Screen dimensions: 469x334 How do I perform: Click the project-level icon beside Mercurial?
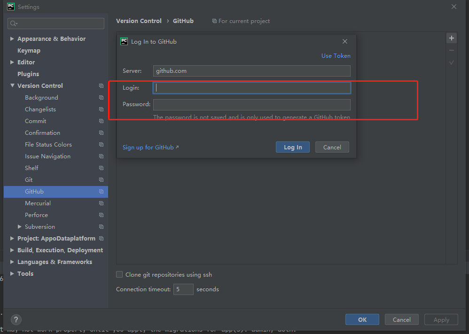coord(102,203)
